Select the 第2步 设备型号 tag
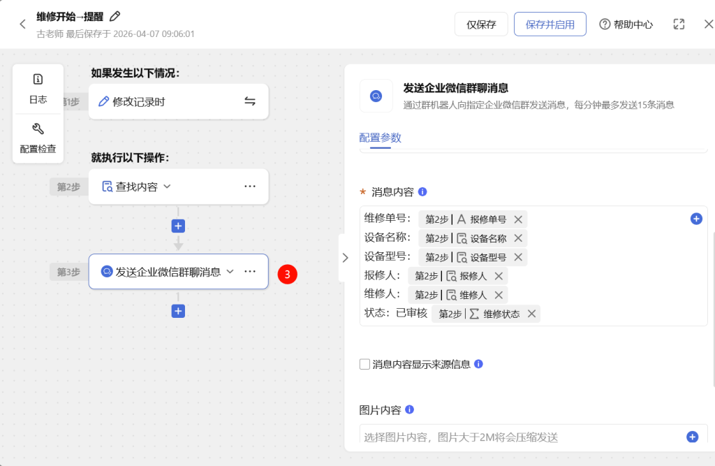This screenshot has width=715, height=466. [473, 257]
